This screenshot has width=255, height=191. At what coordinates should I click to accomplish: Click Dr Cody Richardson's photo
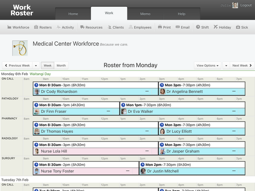(37, 91)
